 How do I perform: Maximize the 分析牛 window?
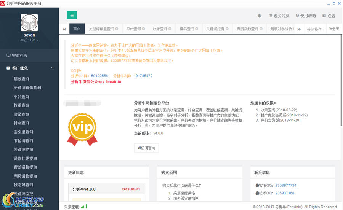334,3
